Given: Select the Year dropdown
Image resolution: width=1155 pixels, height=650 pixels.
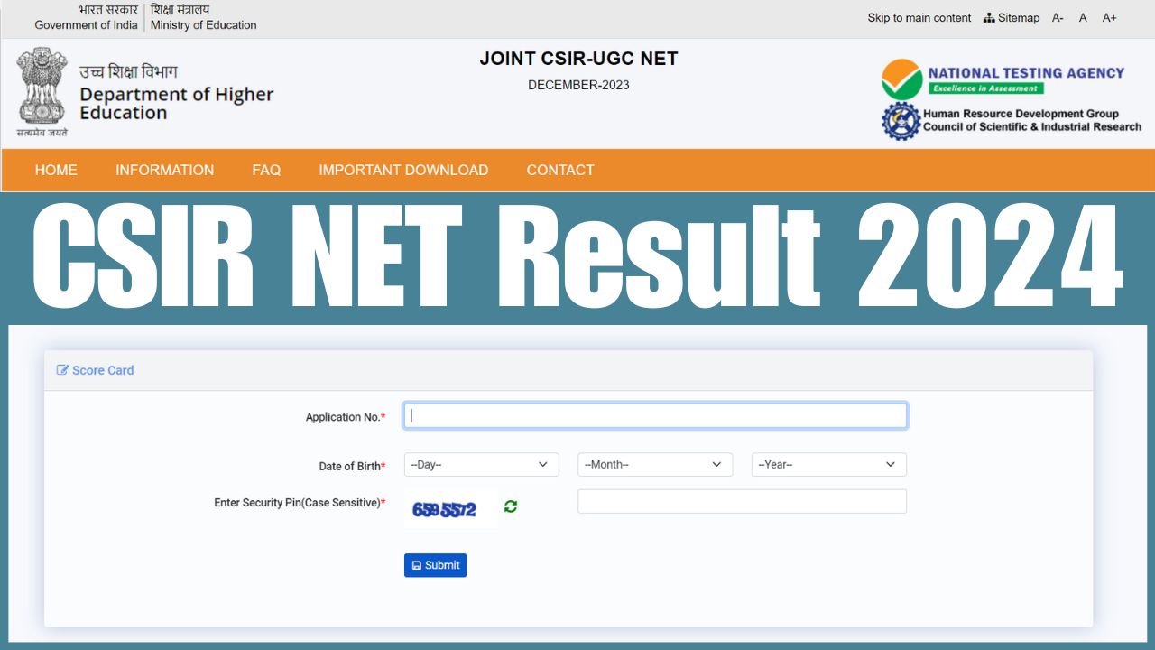Looking at the screenshot, I should coord(828,465).
